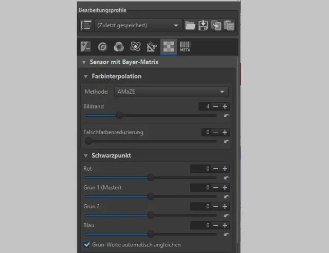The image size is (329, 253).
Task: Click the Falschfarbenreduzierung value field
Action: (206, 132)
